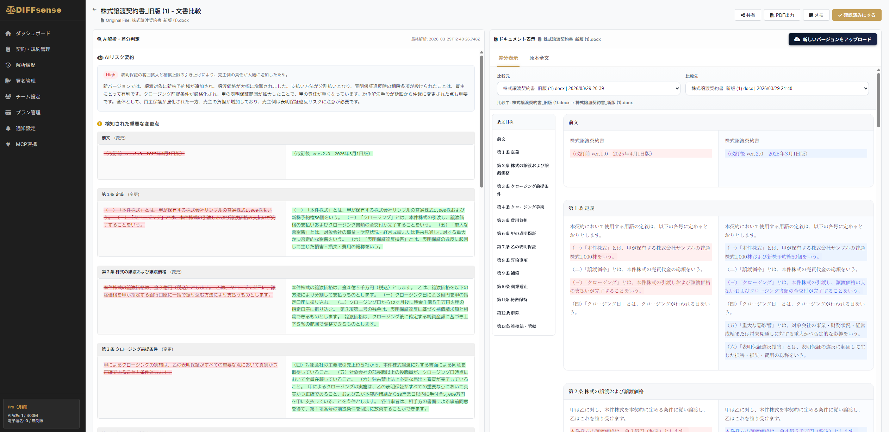The width and height of the screenshot is (889, 432).
Task: Select the 差分表示 tab
Action: pos(508,58)
